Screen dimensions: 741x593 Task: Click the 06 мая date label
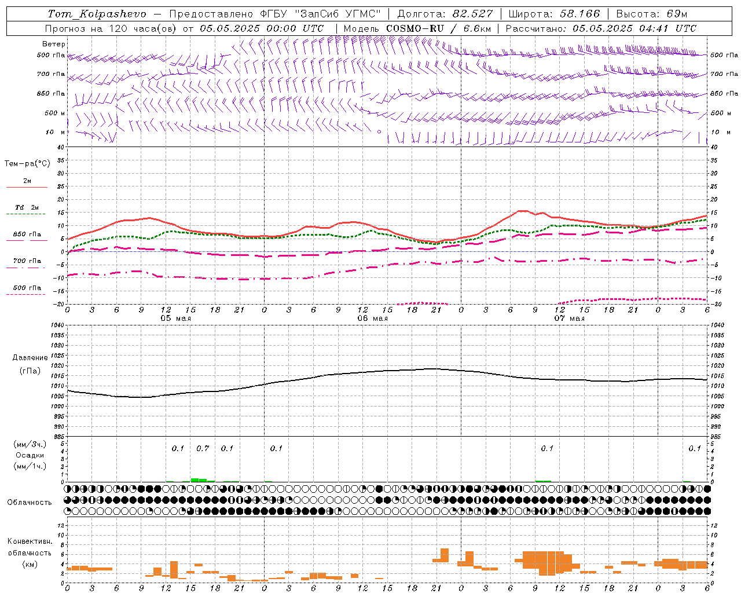pyautogui.click(x=372, y=318)
